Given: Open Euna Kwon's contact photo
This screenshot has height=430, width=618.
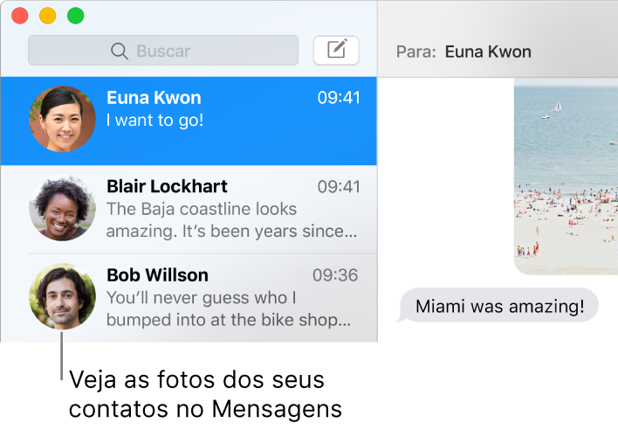Looking at the screenshot, I should pos(62,119).
